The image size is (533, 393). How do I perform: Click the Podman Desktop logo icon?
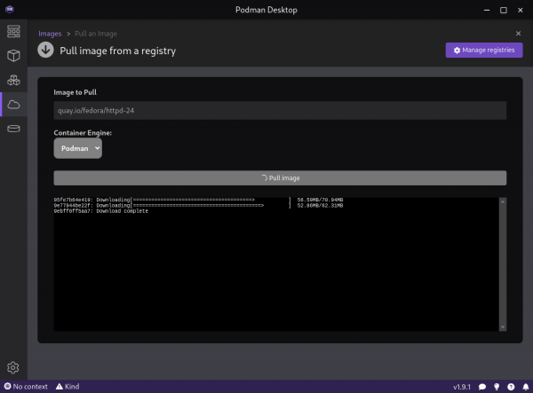pos(10,9)
